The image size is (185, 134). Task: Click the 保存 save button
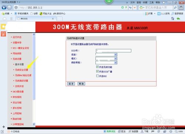(x=71, y=84)
